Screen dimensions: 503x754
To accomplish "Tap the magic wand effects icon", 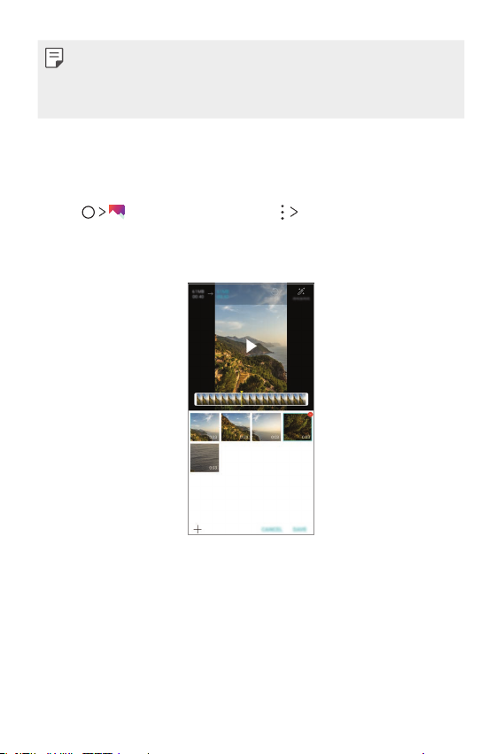I will pyautogui.click(x=301, y=291).
